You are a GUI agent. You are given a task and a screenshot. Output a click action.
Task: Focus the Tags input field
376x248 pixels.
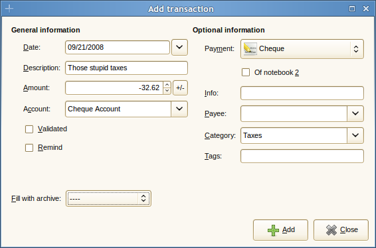coord(302,156)
